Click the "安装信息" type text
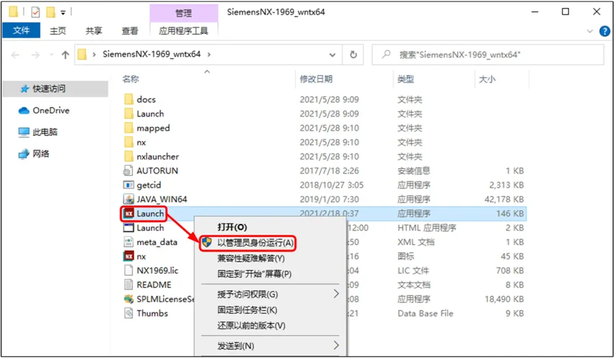Screen dimensions: 614x358 coord(414,171)
